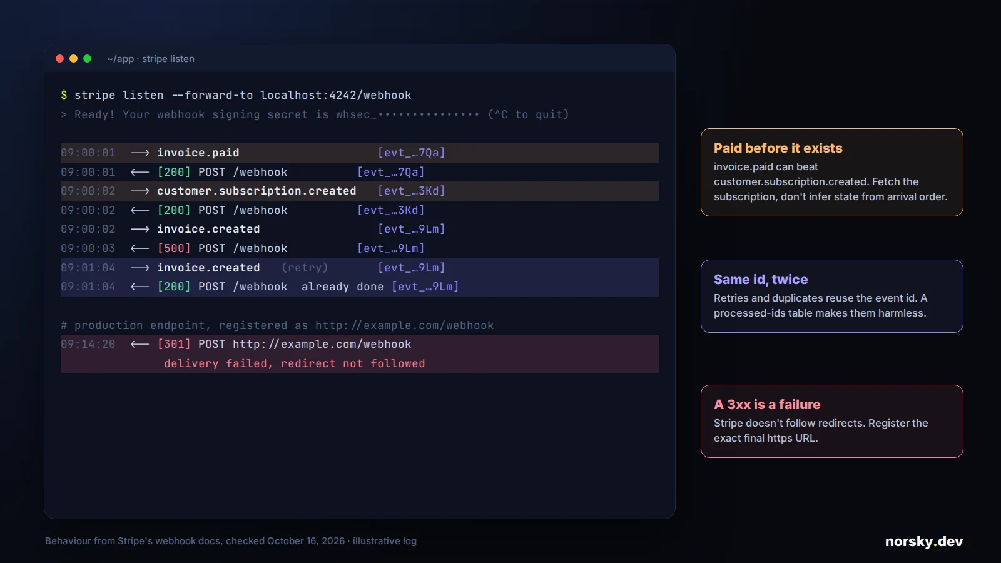Click the left arrow on the first 09:00:01 response row
This screenshot has height=563, width=1001.
140,172
